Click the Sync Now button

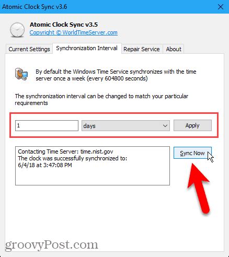[x=192, y=153]
